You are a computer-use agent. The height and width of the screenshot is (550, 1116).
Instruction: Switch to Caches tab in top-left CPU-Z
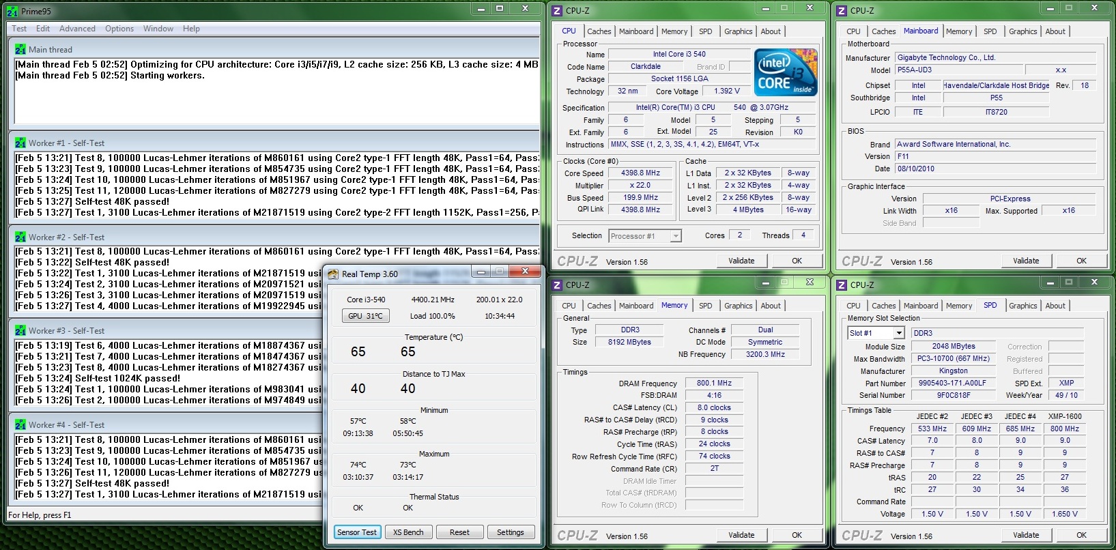(599, 31)
